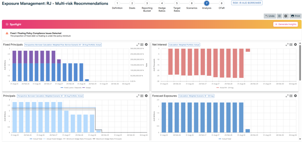Switch to step 6 Scenarios
302x142 pixels.
[x=192, y=3]
